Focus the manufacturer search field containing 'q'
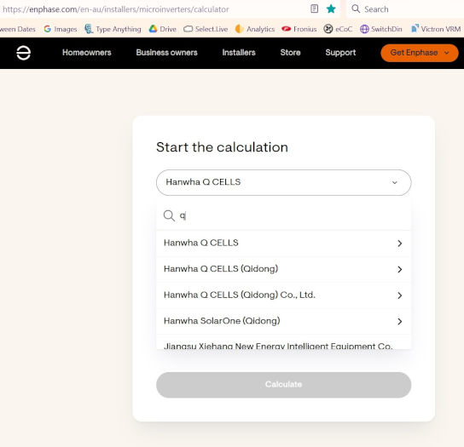This screenshot has width=464, height=447. 283,215
